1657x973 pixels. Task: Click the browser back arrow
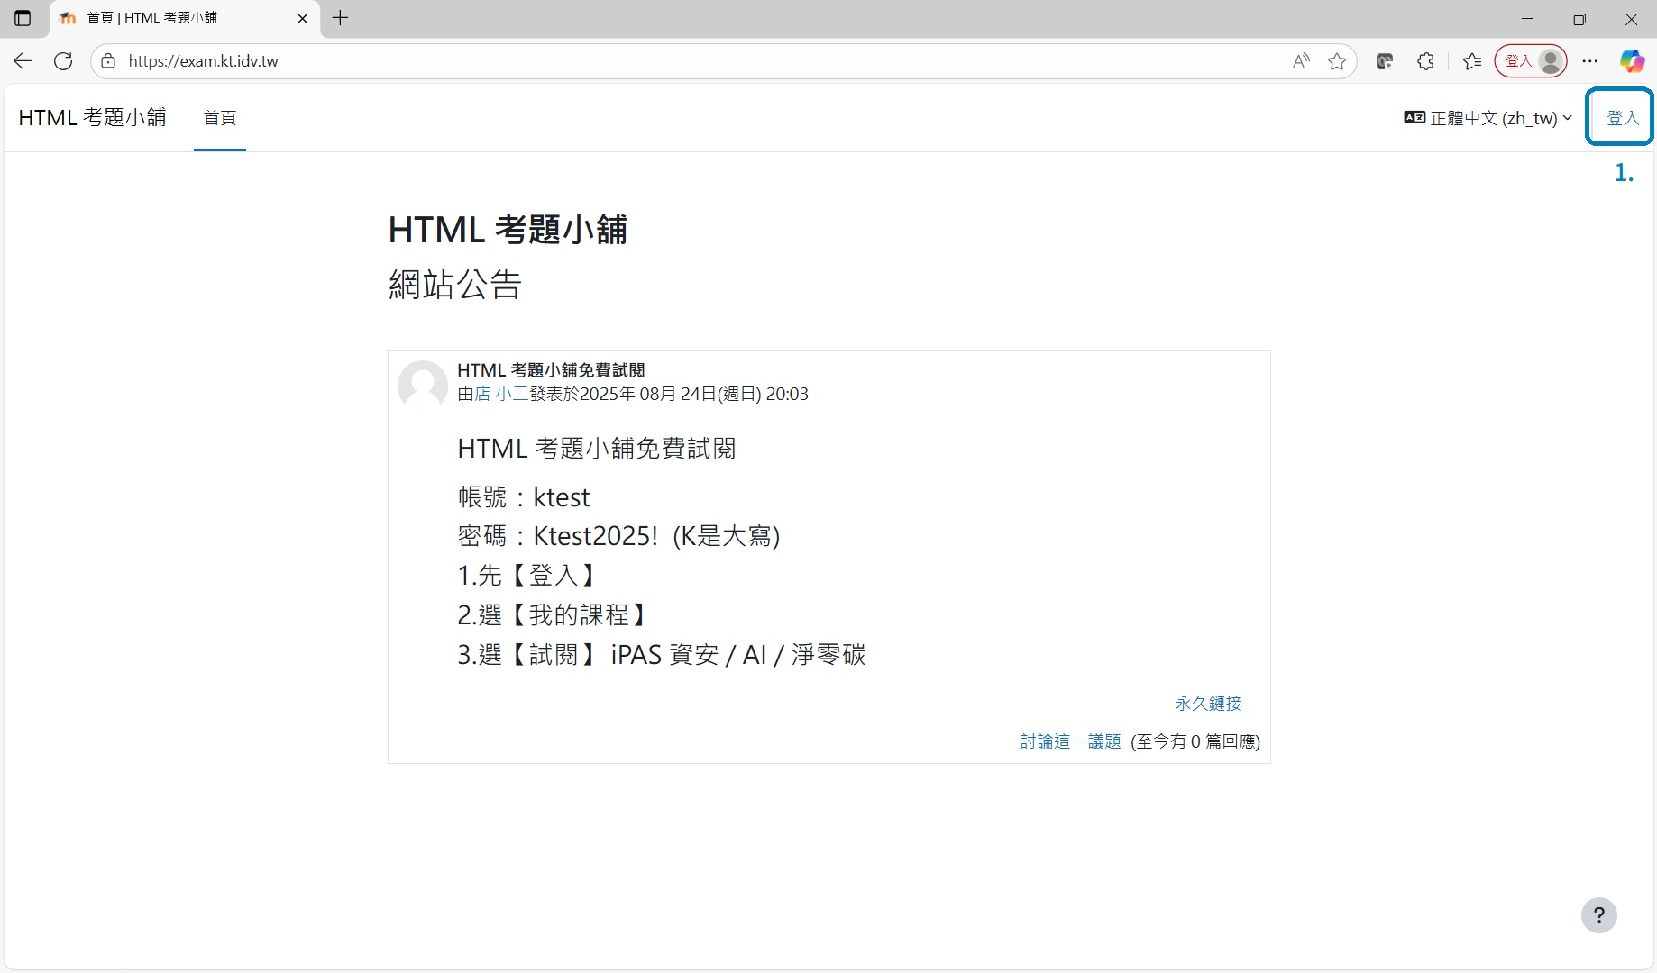(x=23, y=61)
